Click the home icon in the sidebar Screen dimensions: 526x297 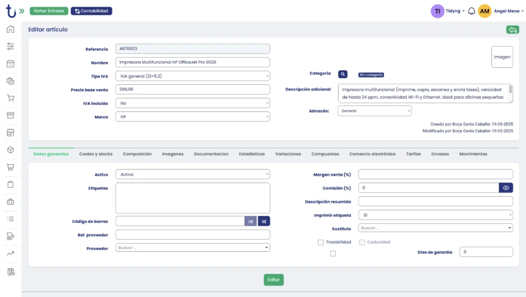pyautogui.click(x=10, y=29)
